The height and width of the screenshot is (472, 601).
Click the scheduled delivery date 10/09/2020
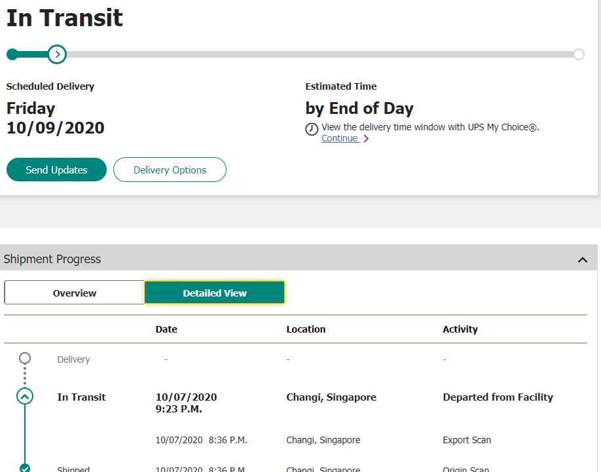[55, 128]
